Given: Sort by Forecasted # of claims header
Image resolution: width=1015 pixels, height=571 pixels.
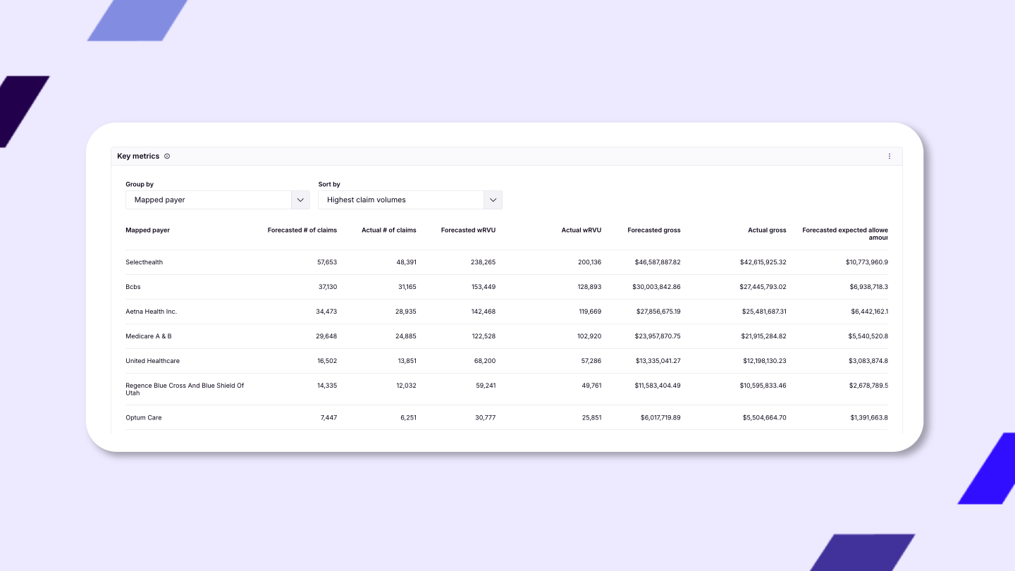Looking at the screenshot, I should tap(302, 231).
